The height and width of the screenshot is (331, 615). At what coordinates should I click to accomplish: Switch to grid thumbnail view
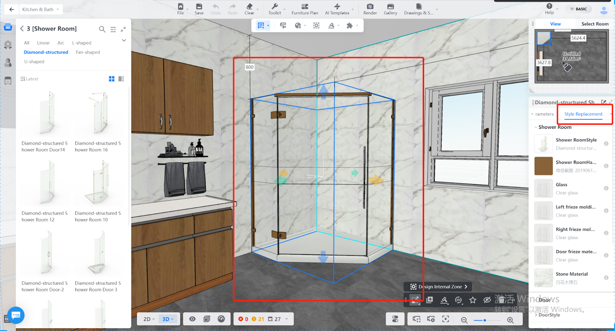click(x=111, y=79)
